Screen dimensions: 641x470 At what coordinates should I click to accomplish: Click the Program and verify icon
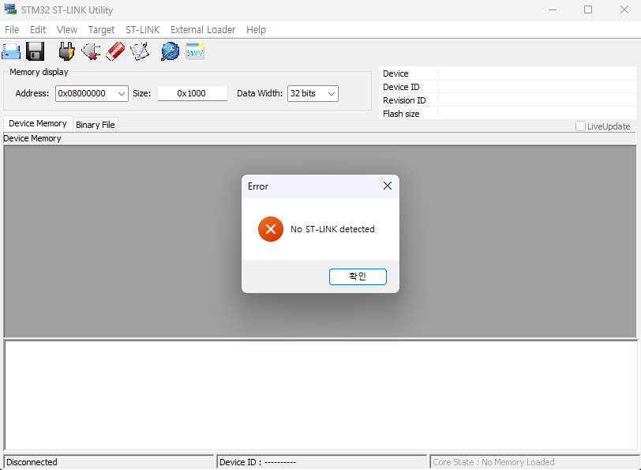click(140, 51)
